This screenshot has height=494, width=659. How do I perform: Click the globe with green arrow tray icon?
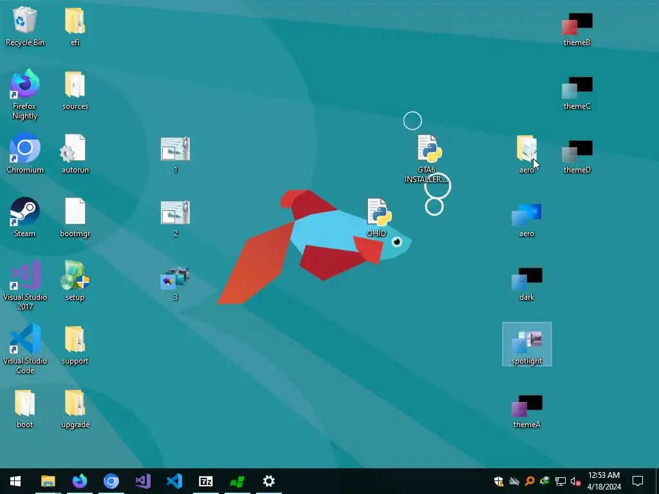pyautogui.click(x=544, y=481)
